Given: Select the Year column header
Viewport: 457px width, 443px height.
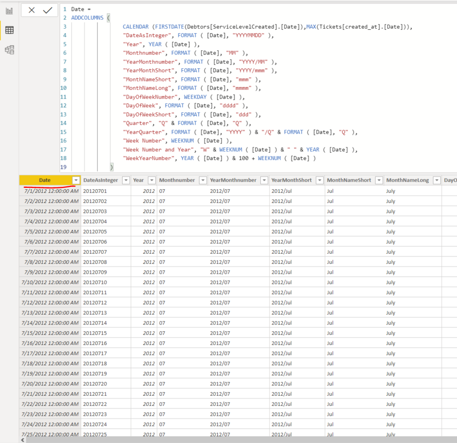Looking at the screenshot, I should coord(139,181).
